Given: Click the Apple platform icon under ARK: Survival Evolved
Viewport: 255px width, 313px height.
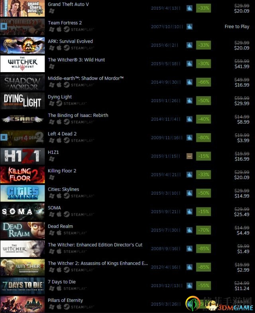Looking at the screenshot, I should click(59, 48).
